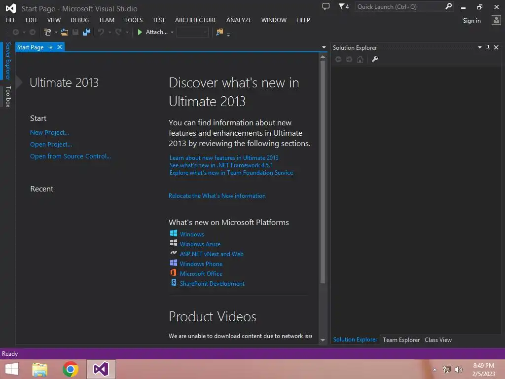Click the Attach... button label
505x379 pixels.
pyautogui.click(x=156, y=32)
